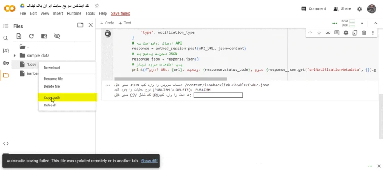Open the Secrets key panel

[6, 63]
